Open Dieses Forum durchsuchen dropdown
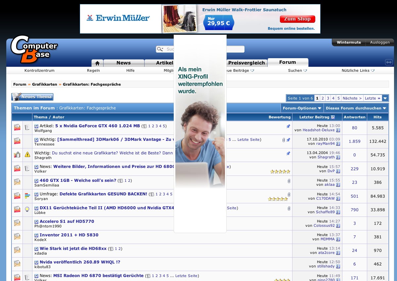 [x=356, y=108]
